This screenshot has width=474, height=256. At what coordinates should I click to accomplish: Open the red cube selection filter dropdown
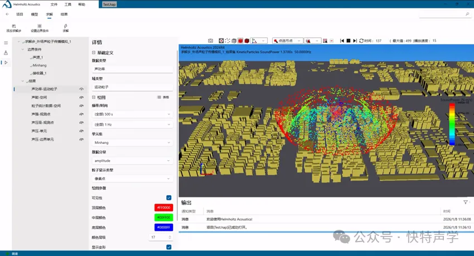(x=312, y=41)
